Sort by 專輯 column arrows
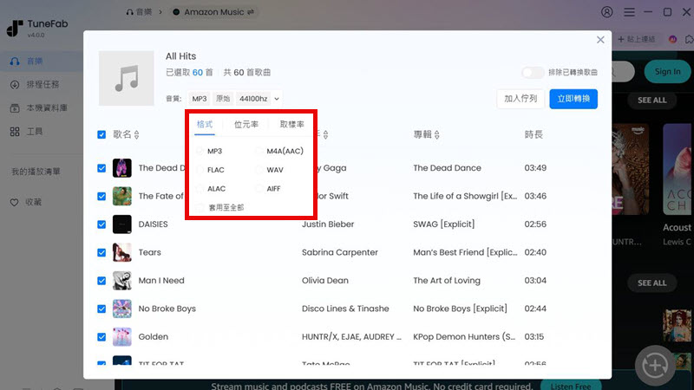The image size is (694, 390). tap(436, 135)
